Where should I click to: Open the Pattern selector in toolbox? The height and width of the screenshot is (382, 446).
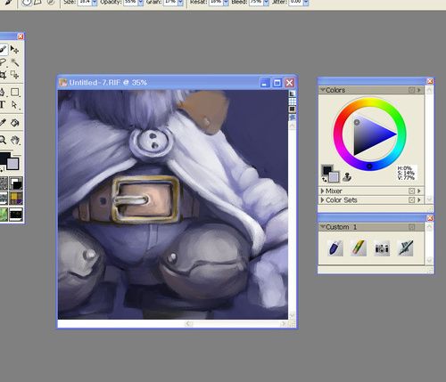pos(4,199)
